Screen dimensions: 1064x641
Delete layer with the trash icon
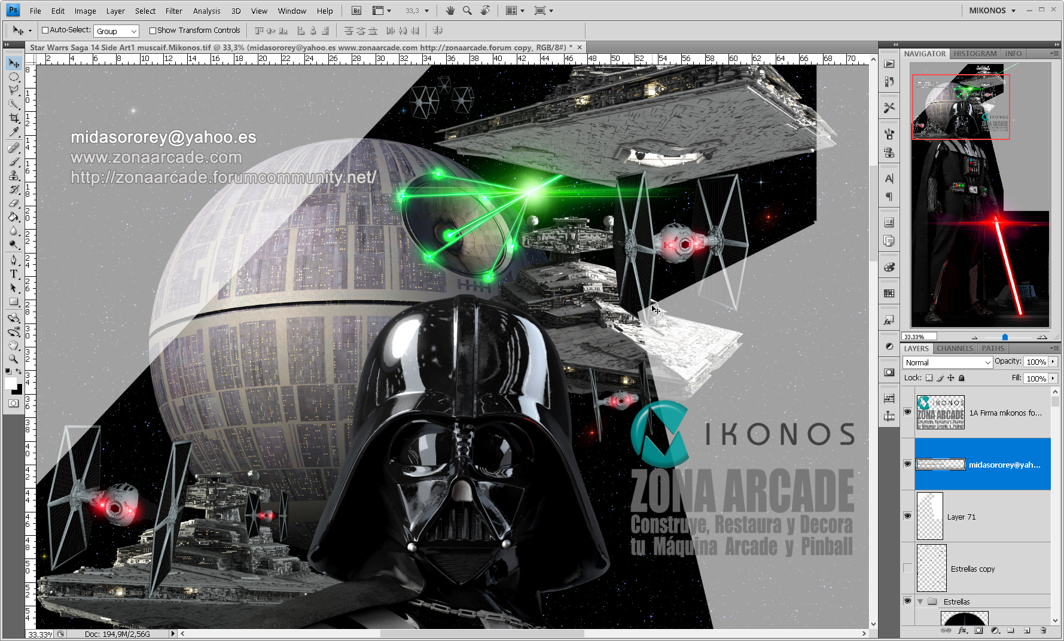pyautogui.click(x=1043, y=630)
